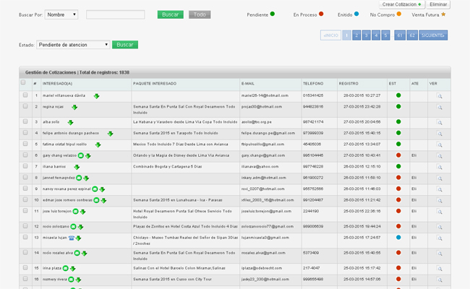The width and height of the screenshot is (470, 289).
Task: Click view magnifier for gary chang velazco
Action: (x=439, y=155)
